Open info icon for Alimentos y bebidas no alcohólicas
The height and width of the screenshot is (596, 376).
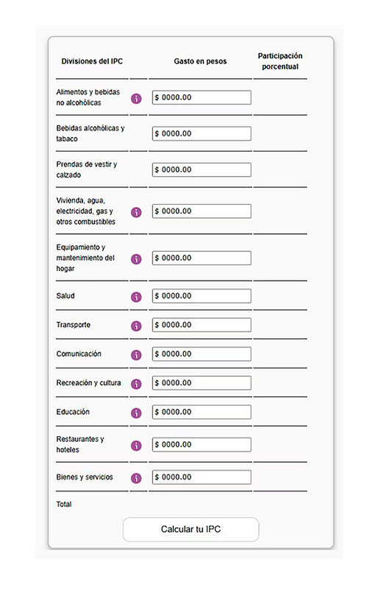click(x=136, y=99)
